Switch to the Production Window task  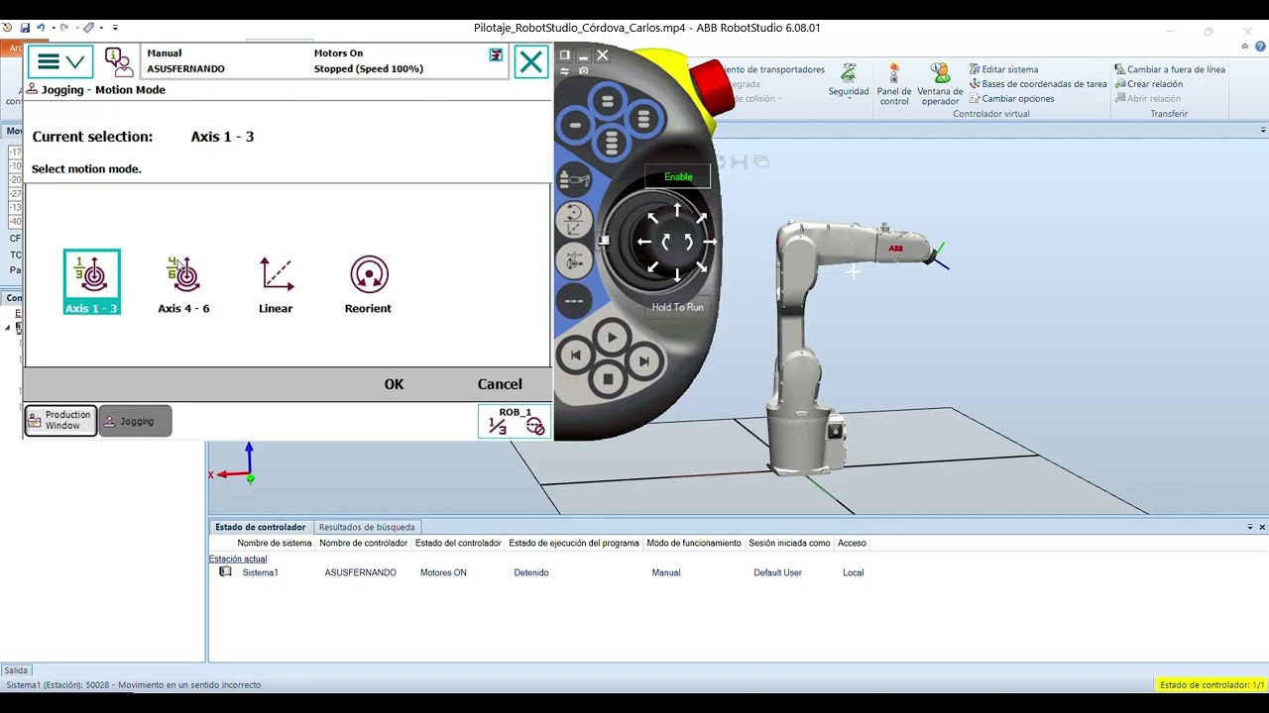(x=60, y=420)
